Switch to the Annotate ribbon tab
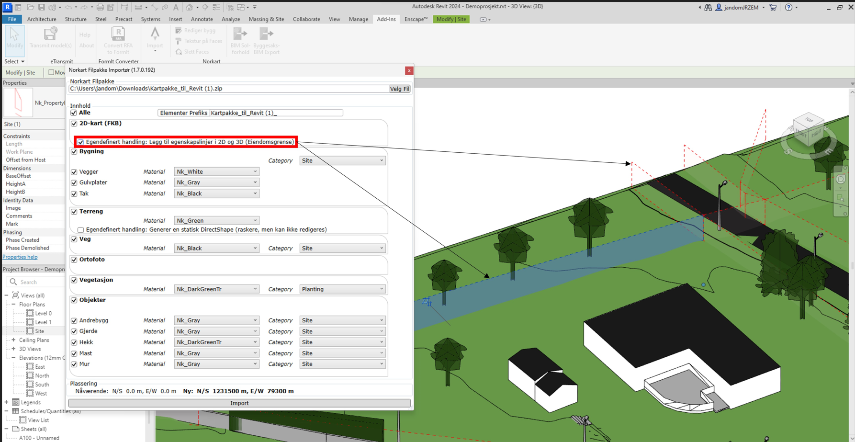The image size is (855, 442). coord(202,19)
